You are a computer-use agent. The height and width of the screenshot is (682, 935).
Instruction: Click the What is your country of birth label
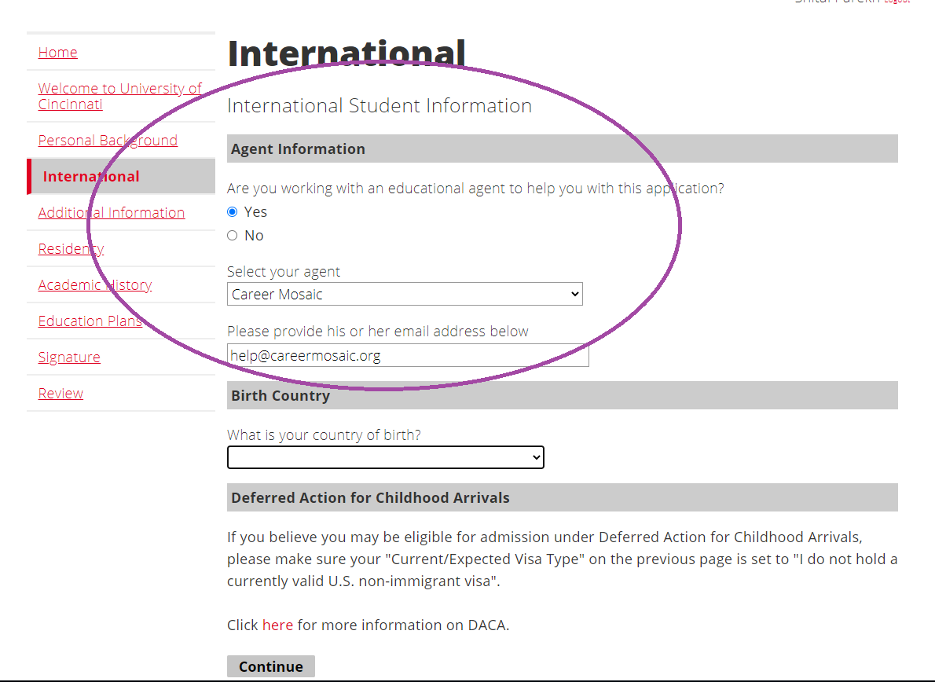[x=324, y=435]
